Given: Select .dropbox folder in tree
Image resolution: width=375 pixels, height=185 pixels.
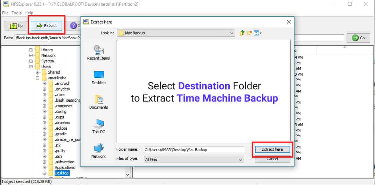Looking at the screenshot, I should [62, 123].
